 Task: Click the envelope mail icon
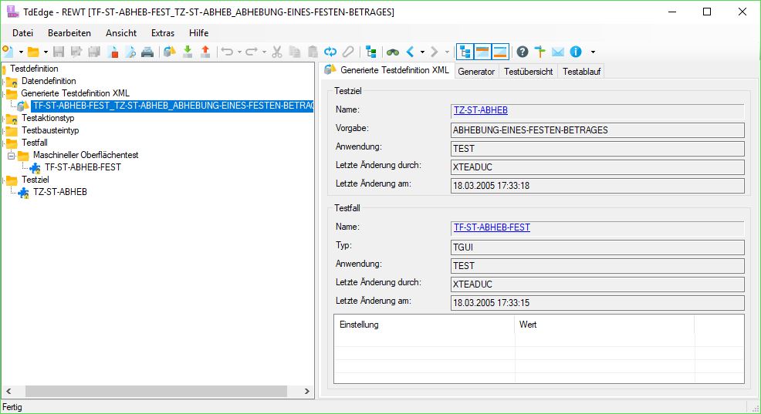(x=558, y=52)
